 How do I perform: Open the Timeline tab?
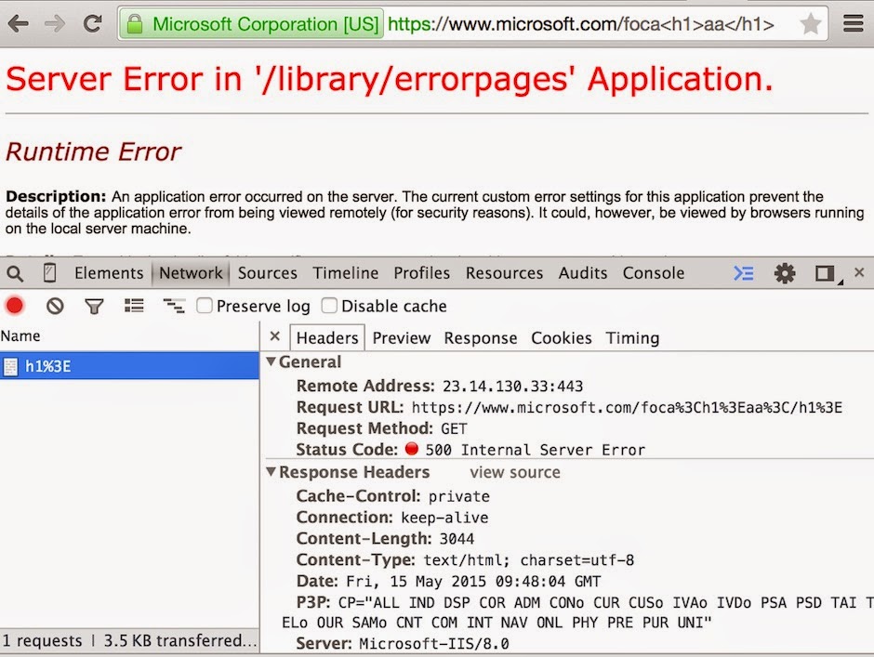(346, 273)
